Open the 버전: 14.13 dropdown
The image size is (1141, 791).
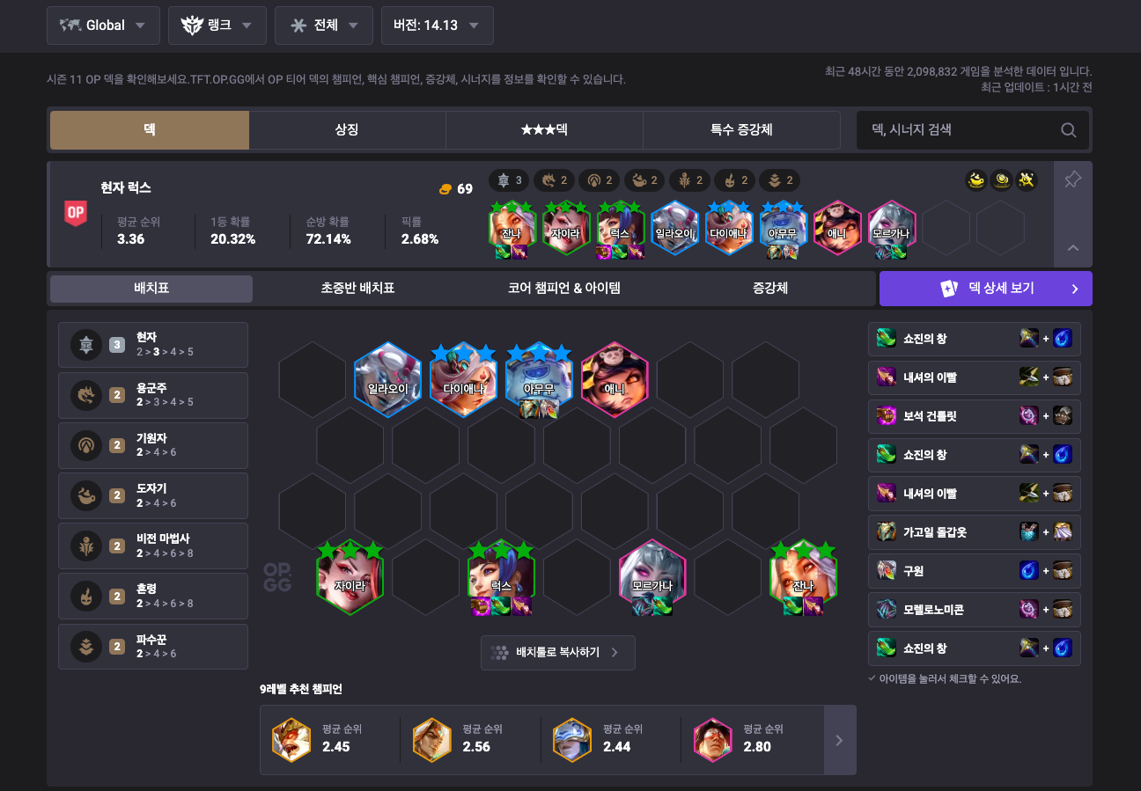coord(437,26)
